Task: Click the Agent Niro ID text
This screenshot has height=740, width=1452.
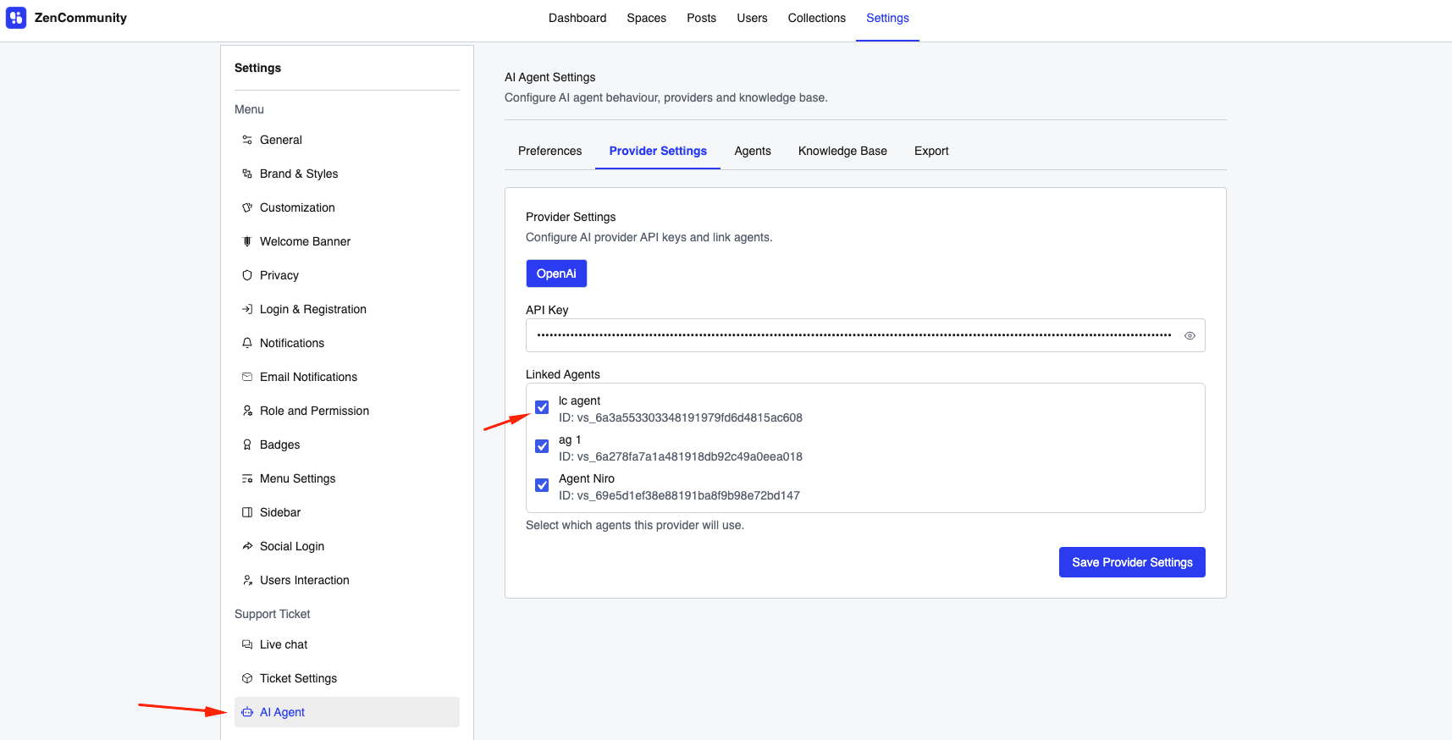Action: [679, 495]
